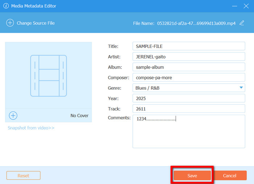Click the Change Source File label

point(36,23)
